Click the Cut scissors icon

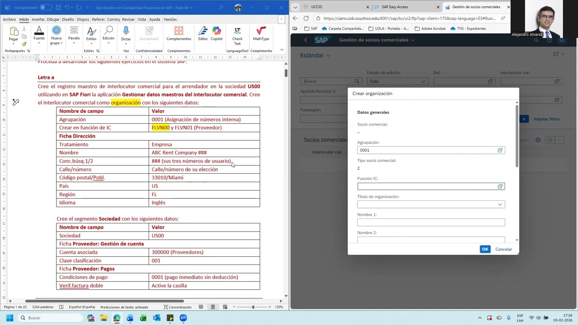pyautogui.click(x=24, y=29)
